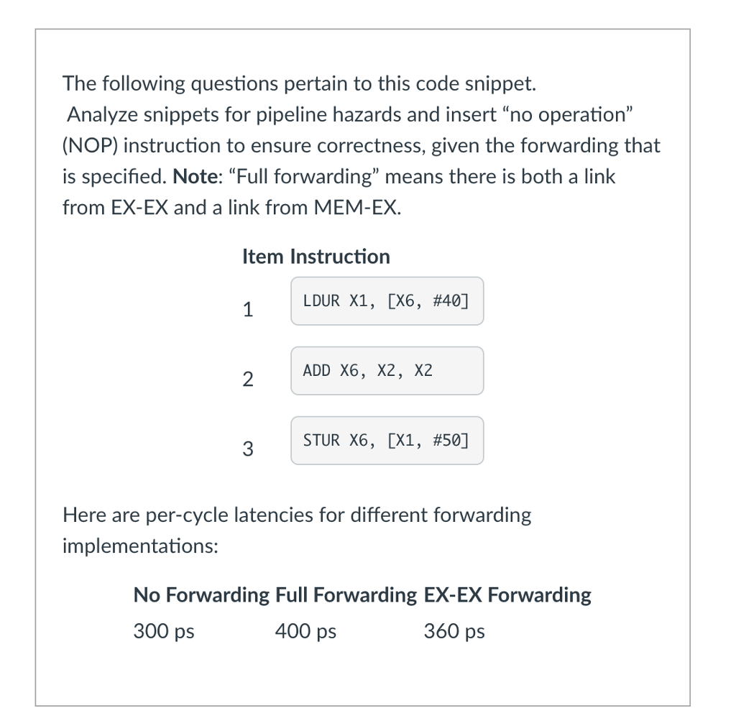Screen dimensions: 736x726
Task: Click the 400 ps latency value
Action: coord(305,632)
